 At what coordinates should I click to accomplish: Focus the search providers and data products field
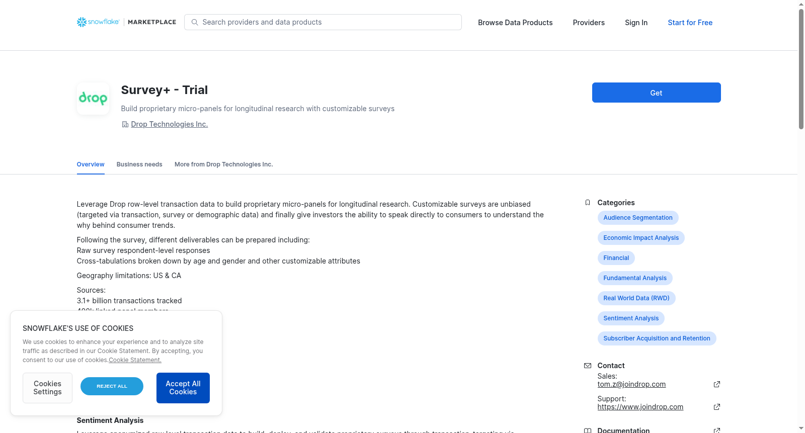tap(323, 22)
